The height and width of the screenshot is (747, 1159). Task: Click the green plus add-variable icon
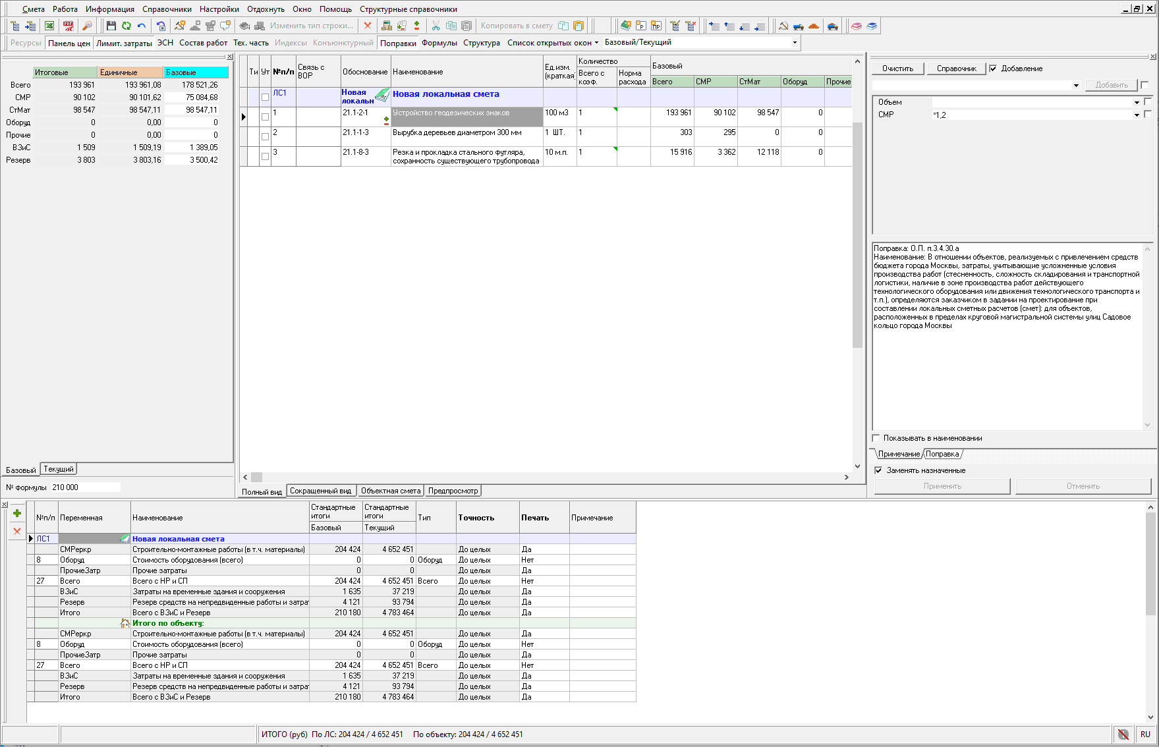17,513
